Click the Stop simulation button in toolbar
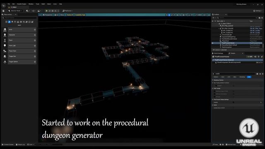This screenshot has width=265, height=149. [53, 11]
